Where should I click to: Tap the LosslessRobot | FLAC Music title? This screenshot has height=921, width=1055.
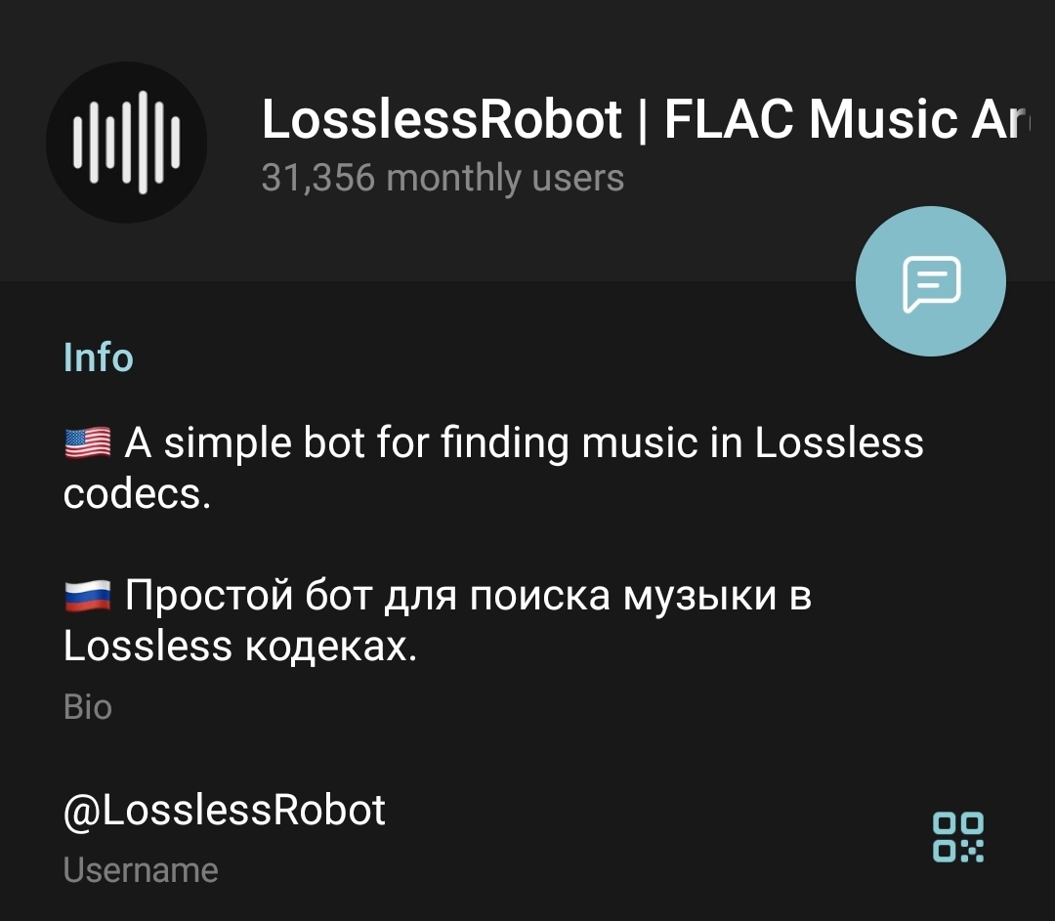[645, 119]
